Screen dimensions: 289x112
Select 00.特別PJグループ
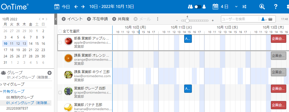point(20,97)
